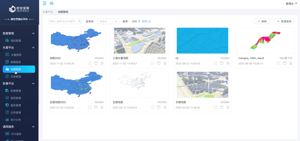Image resolution: width=300 pixels, height=141 pixels.
Task: Click the 刷新 button
Action: click(x=262, y=21)
